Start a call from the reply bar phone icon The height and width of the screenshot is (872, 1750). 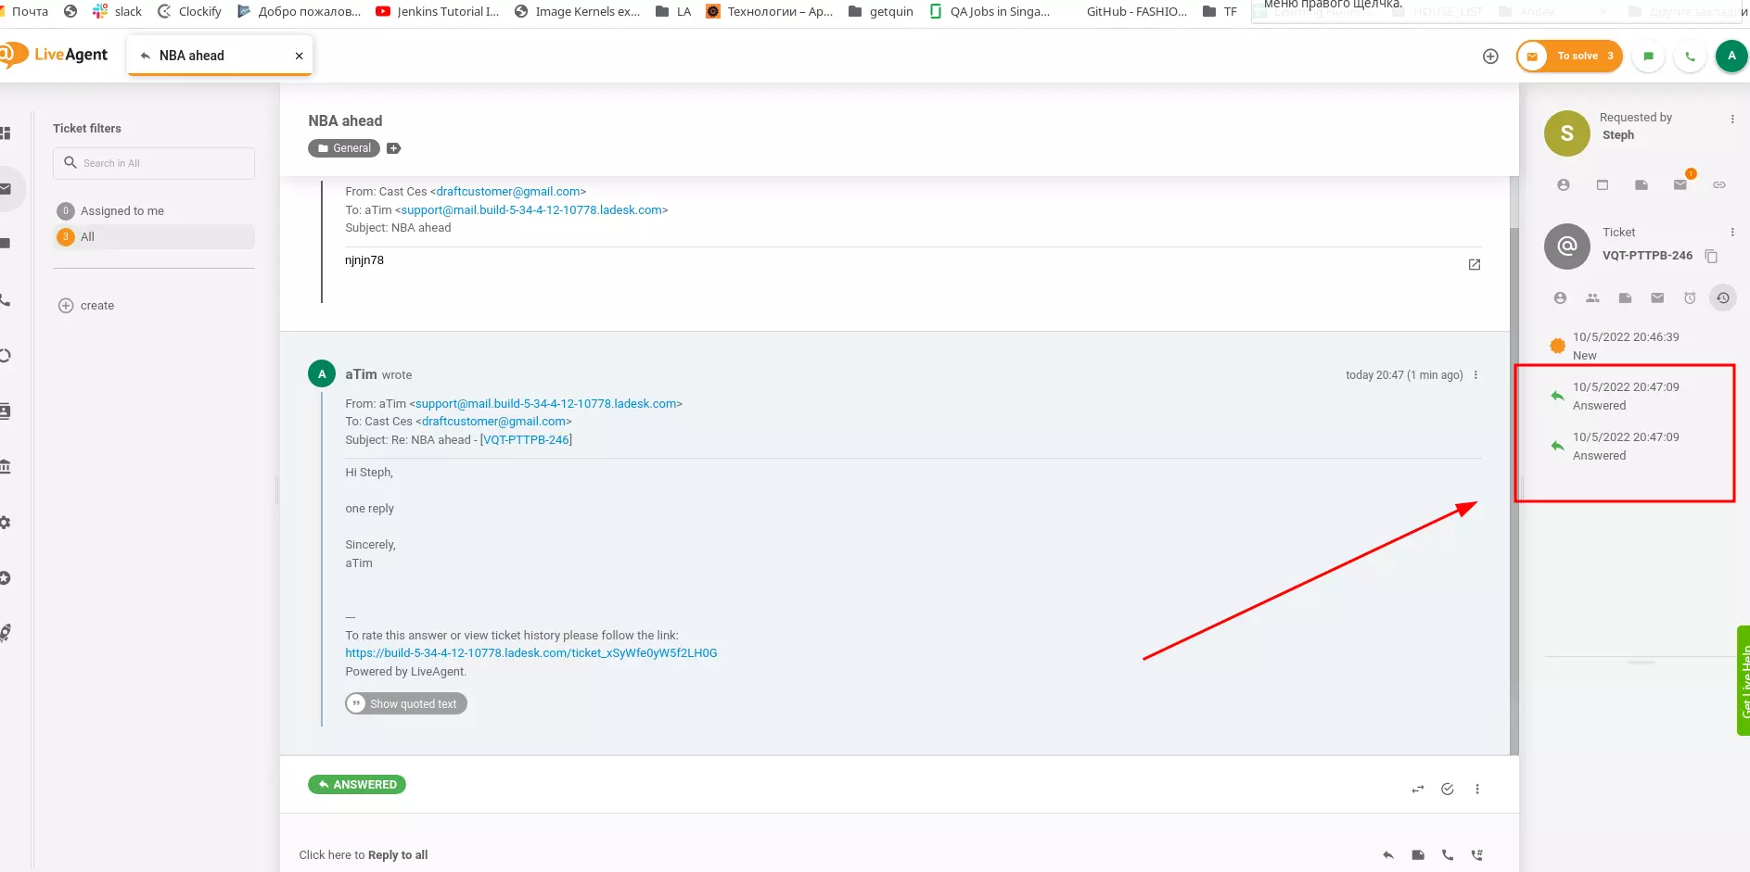point(1447,854)
